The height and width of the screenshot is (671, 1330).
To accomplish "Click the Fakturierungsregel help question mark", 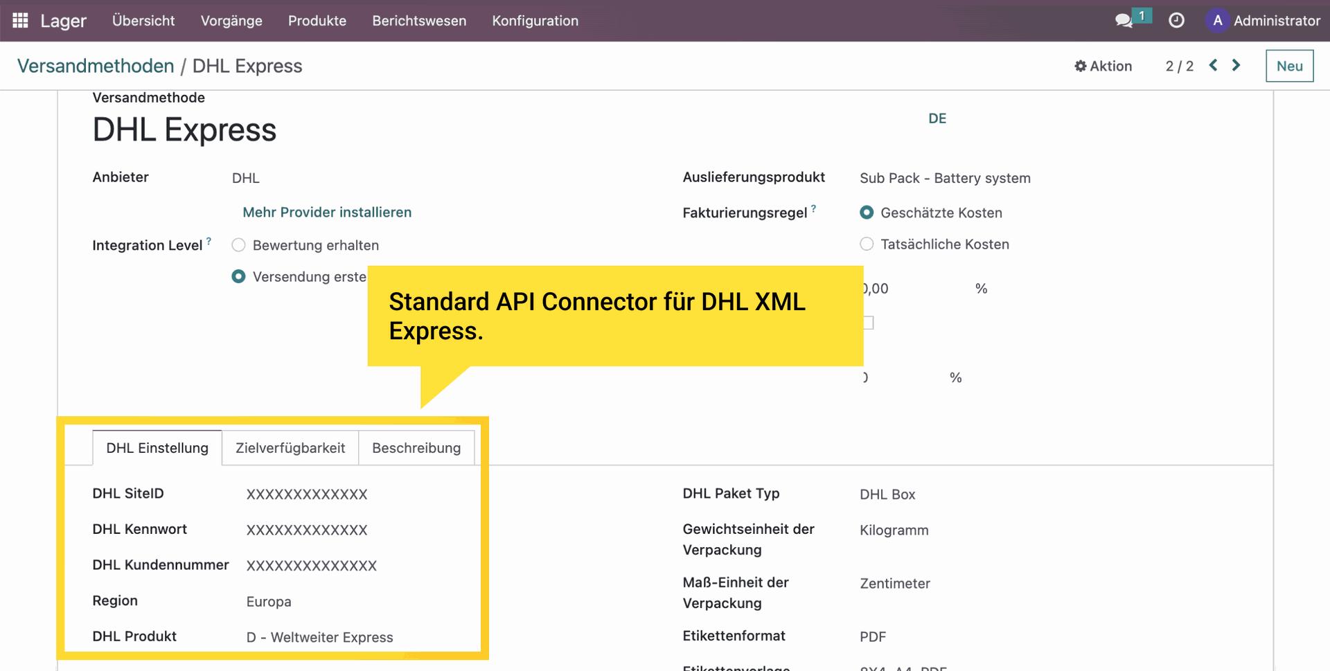I will (813, 208).
